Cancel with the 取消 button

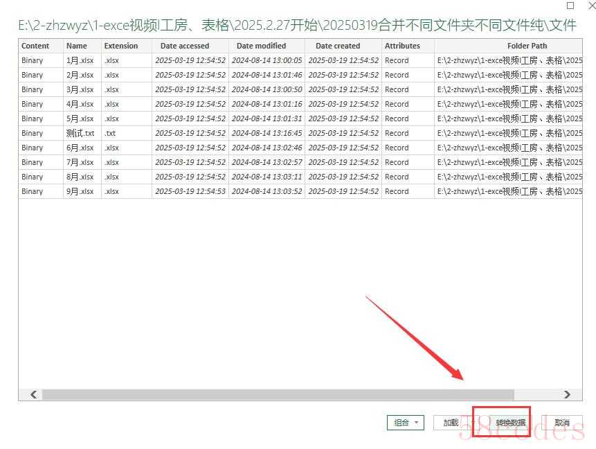(562, 423)
